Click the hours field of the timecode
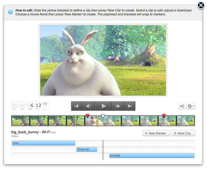The width and height of the screenshot is (207, 169). [15, 105]
